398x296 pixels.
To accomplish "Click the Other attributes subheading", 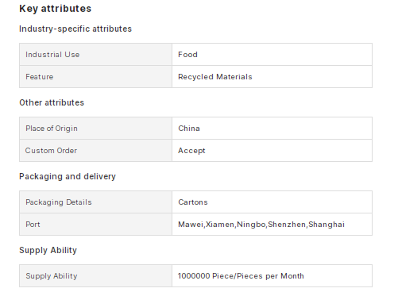I will coord(52,102).
